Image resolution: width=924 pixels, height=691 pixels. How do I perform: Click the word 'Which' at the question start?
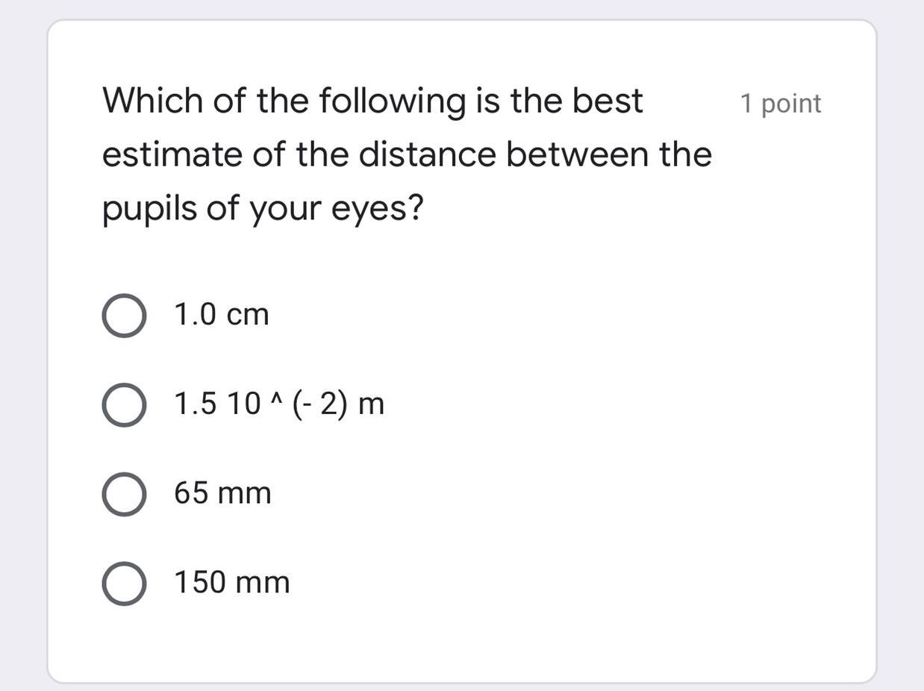[152, 101]
